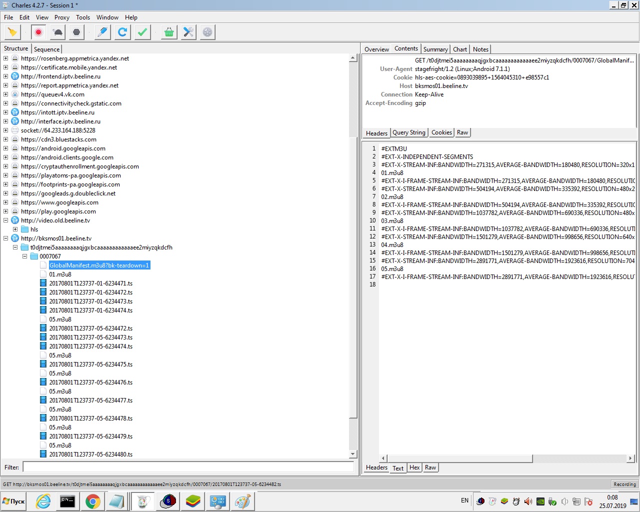Open Internet Explorer from taskbar
The height and width of the screenshot is (512, 640).
[x=43, y=501]
